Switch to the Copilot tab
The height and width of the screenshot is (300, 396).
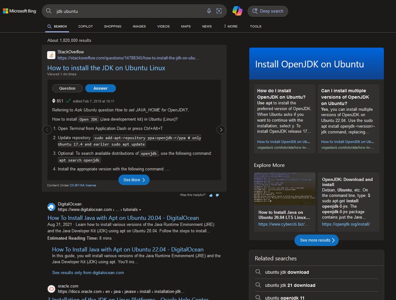(x=86, y=26)
